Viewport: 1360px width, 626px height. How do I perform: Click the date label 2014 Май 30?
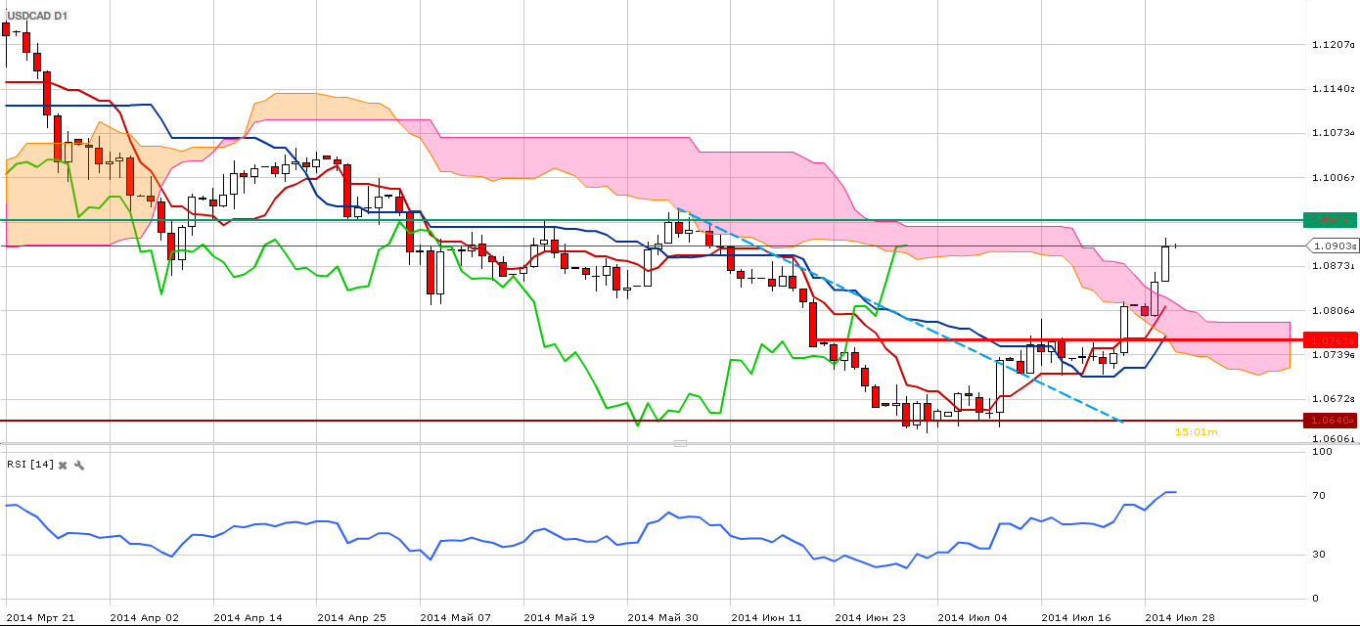click(661, 617)
